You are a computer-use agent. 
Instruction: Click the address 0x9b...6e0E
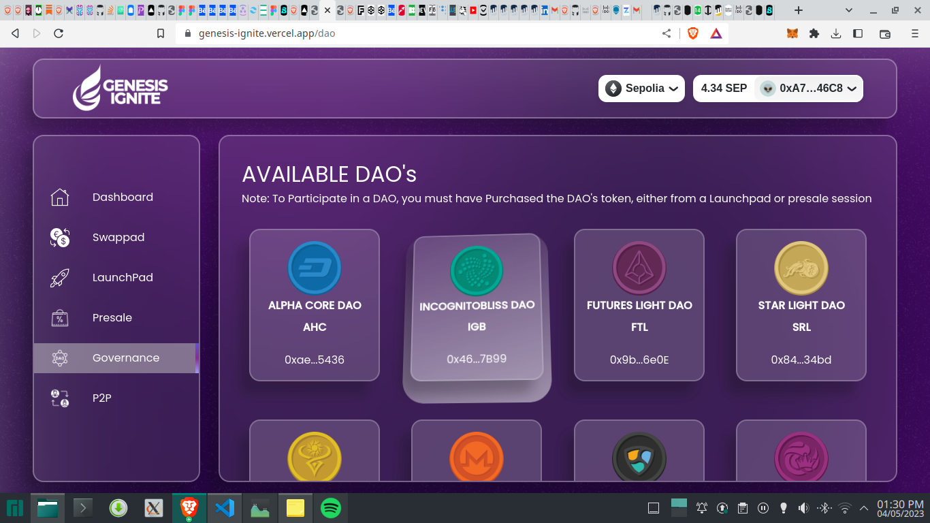click(639, 360)
